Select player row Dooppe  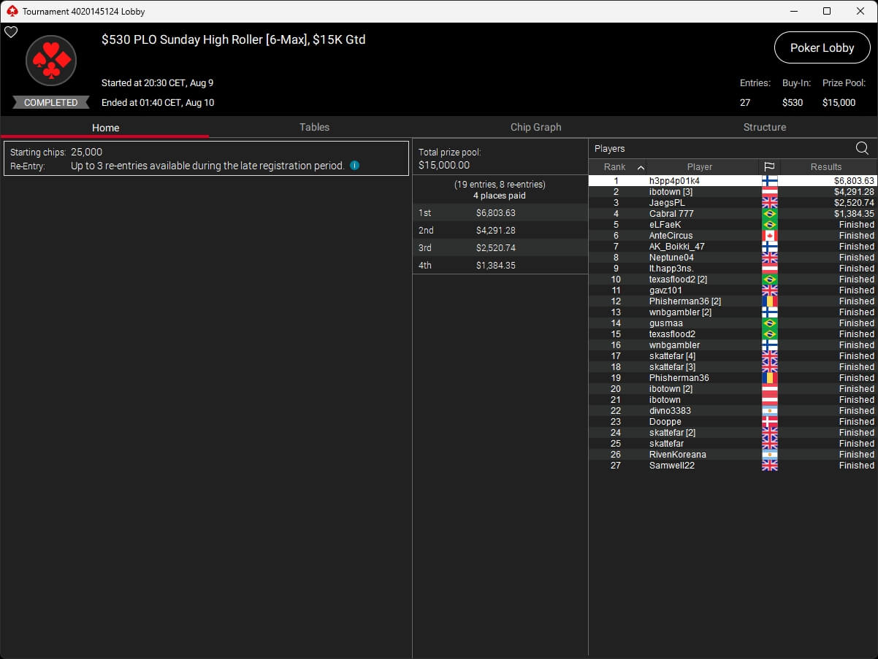click(x=733, y=422)
